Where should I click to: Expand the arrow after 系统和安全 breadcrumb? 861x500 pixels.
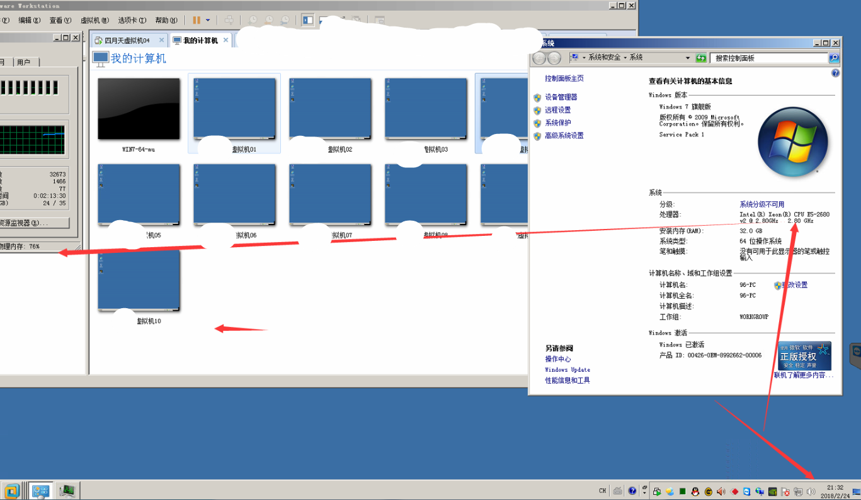pyautogui.click(x=625, y=57)
